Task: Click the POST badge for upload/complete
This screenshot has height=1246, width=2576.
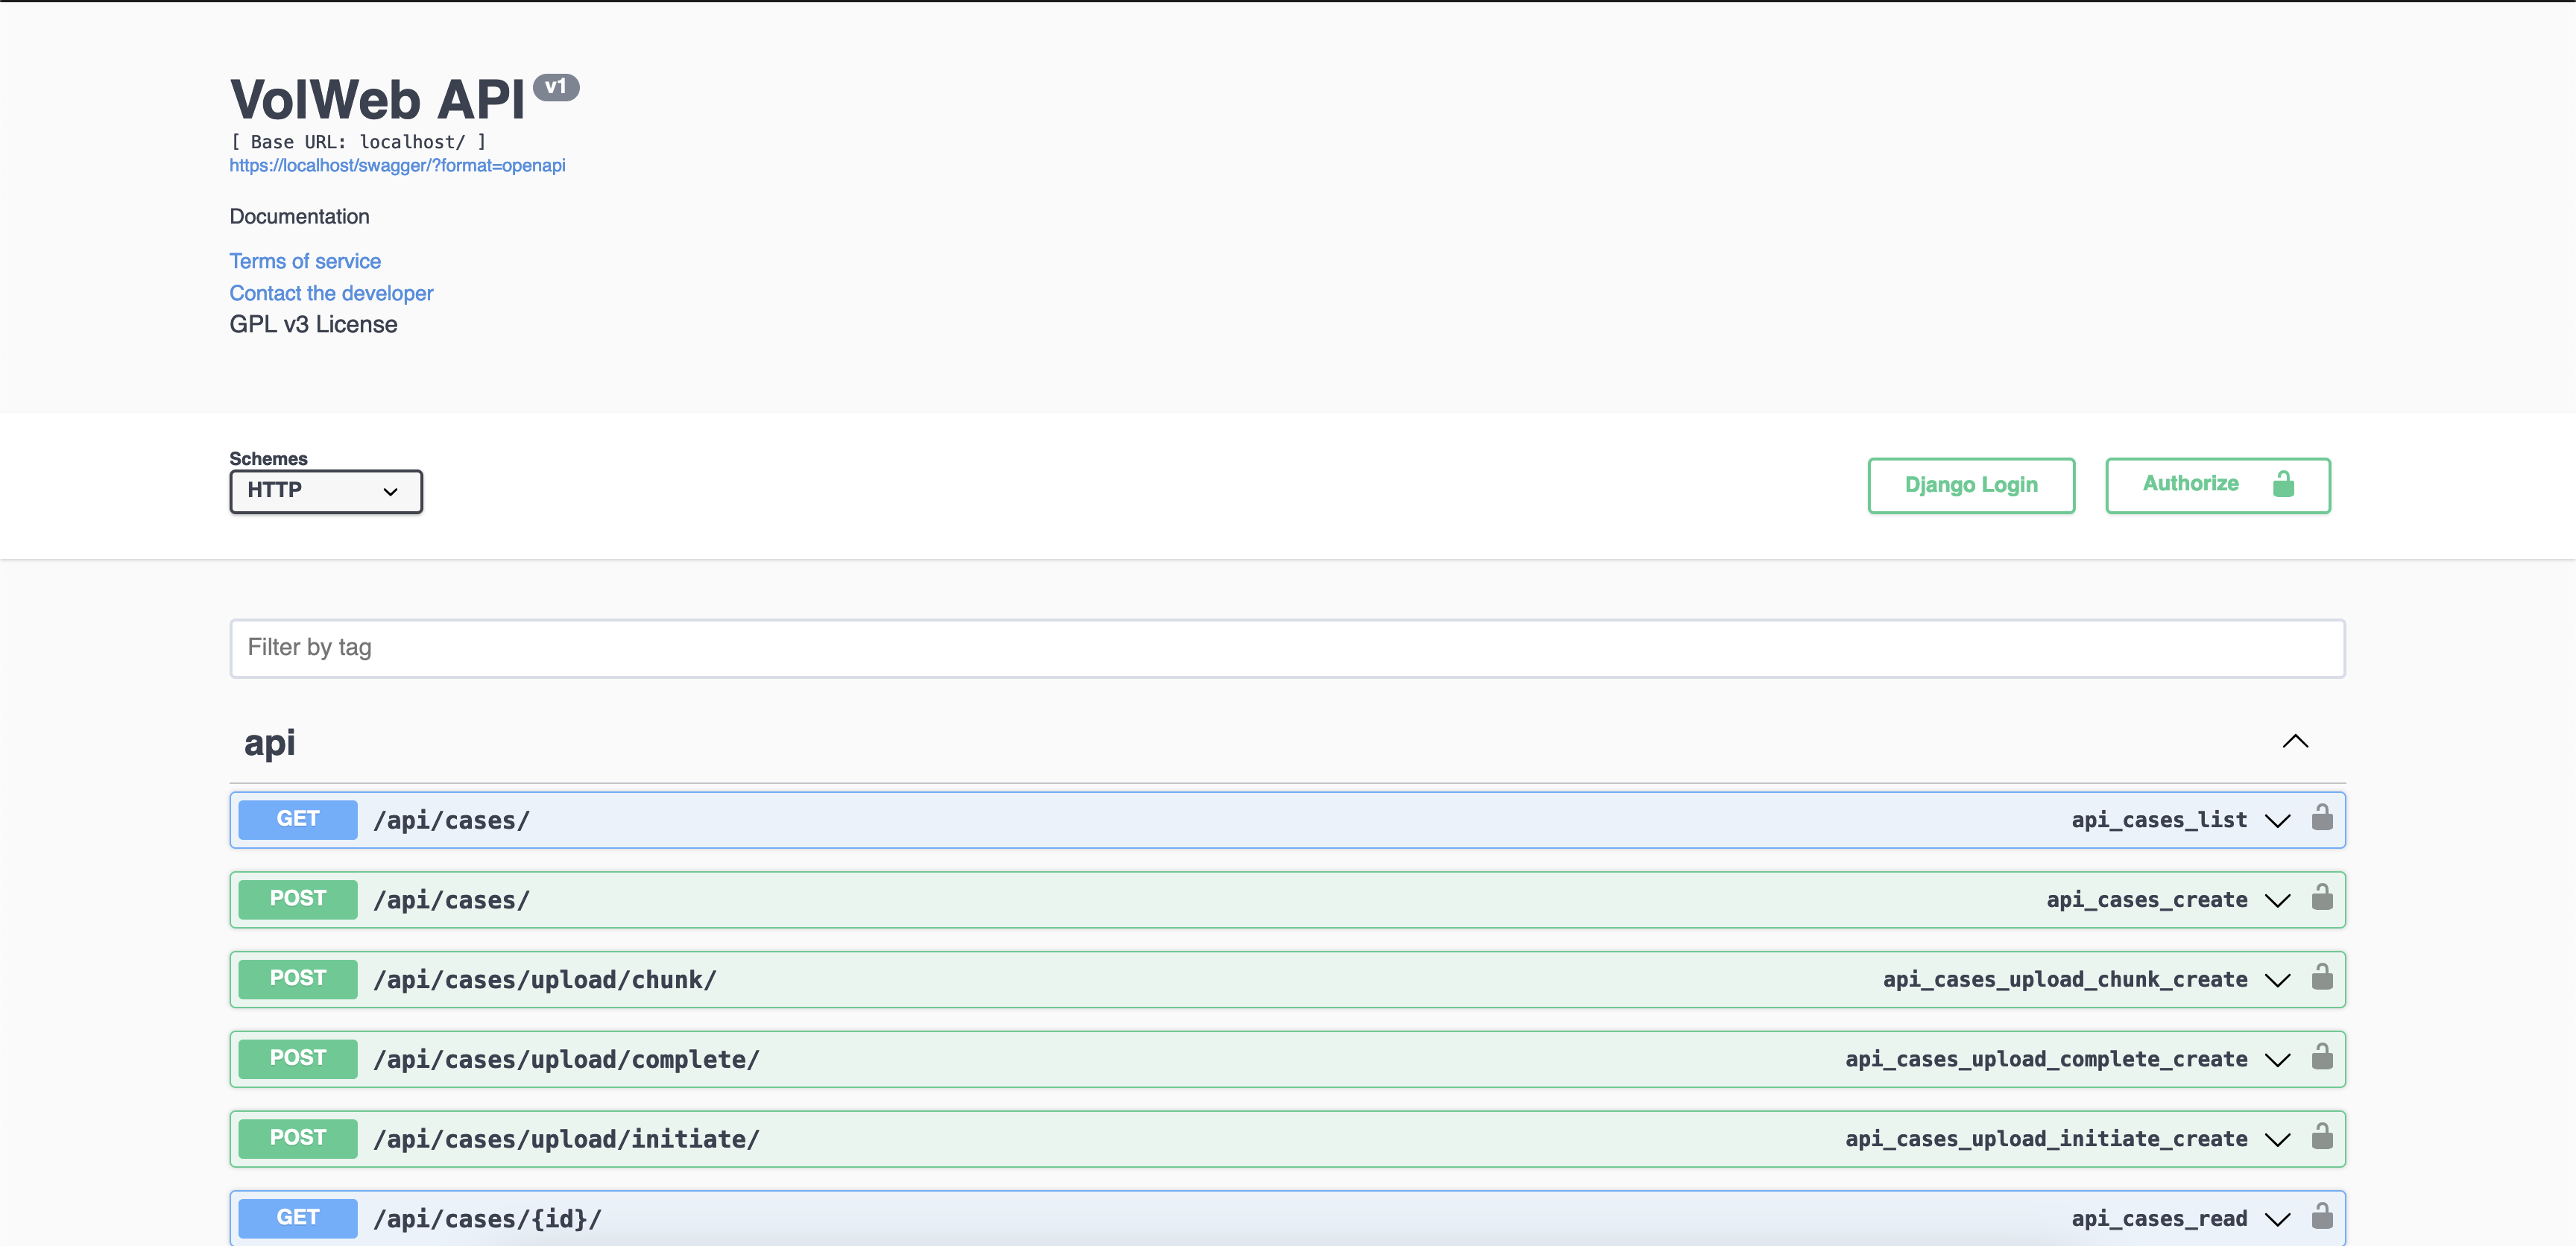Action: [298, 1058]
